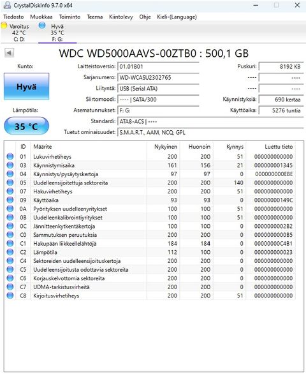This screenshot has width=306, height=374.
Task: Click the CrystalDiskInfo app icon in title bar
Action: [7, 5]
